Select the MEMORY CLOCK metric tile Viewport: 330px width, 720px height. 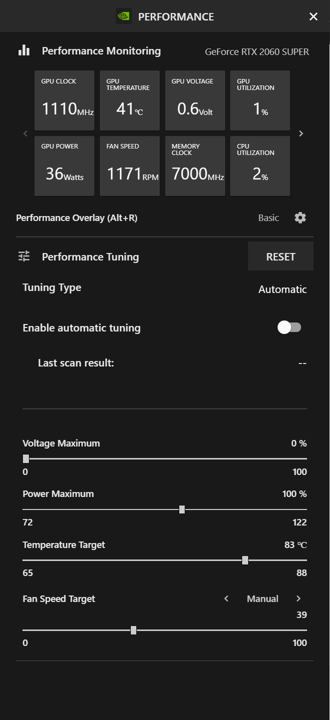195,166
